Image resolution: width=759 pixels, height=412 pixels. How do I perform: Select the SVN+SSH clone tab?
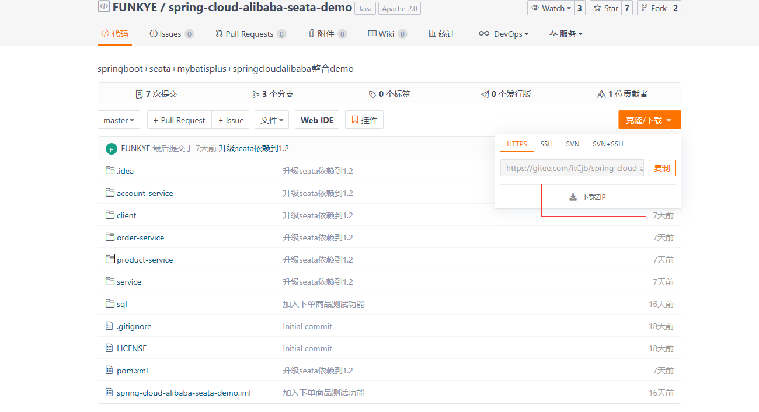tap(608, 144)
